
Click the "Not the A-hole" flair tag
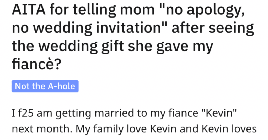(x=45, y=86)
